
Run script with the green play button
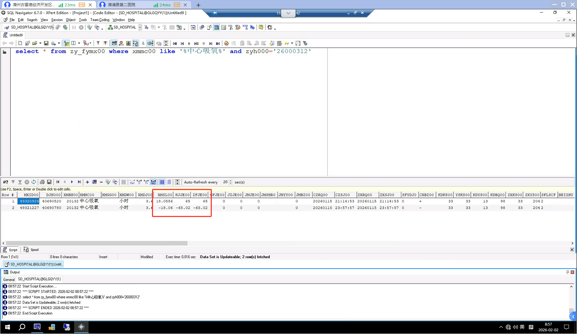189,43
